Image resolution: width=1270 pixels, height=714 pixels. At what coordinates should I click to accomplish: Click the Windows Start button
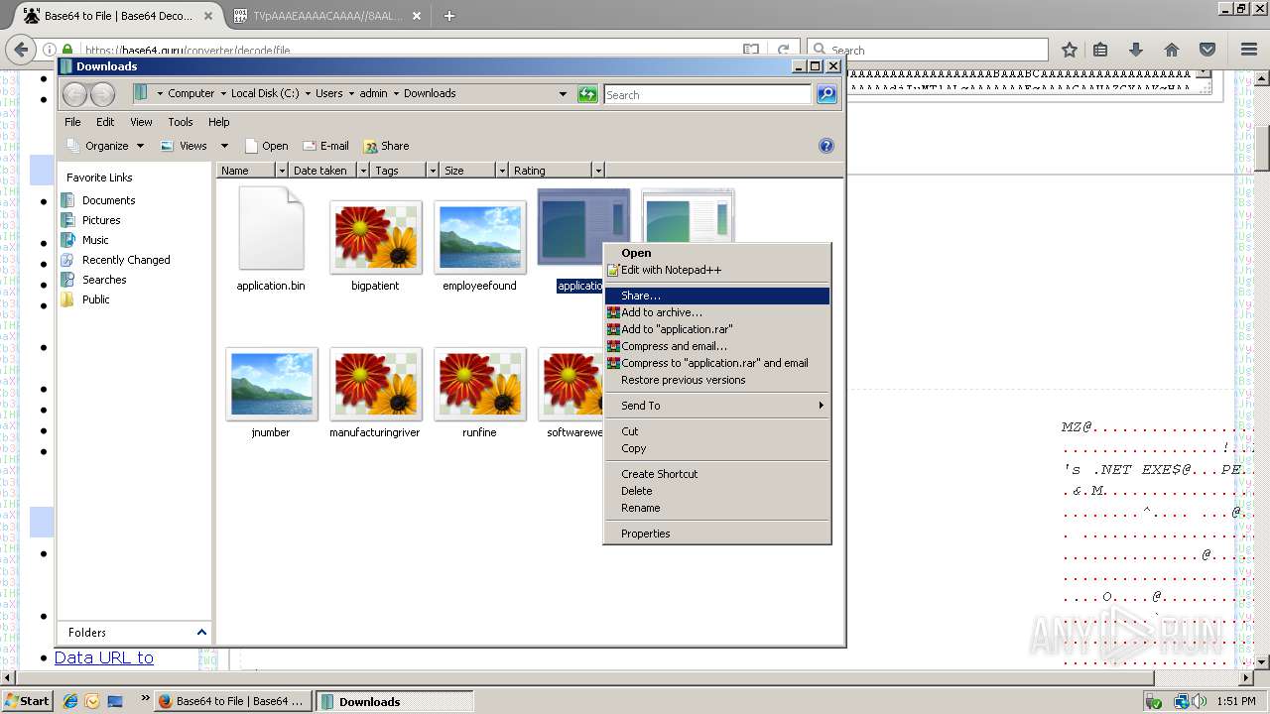pyautogui.click(x=27, y=701)
